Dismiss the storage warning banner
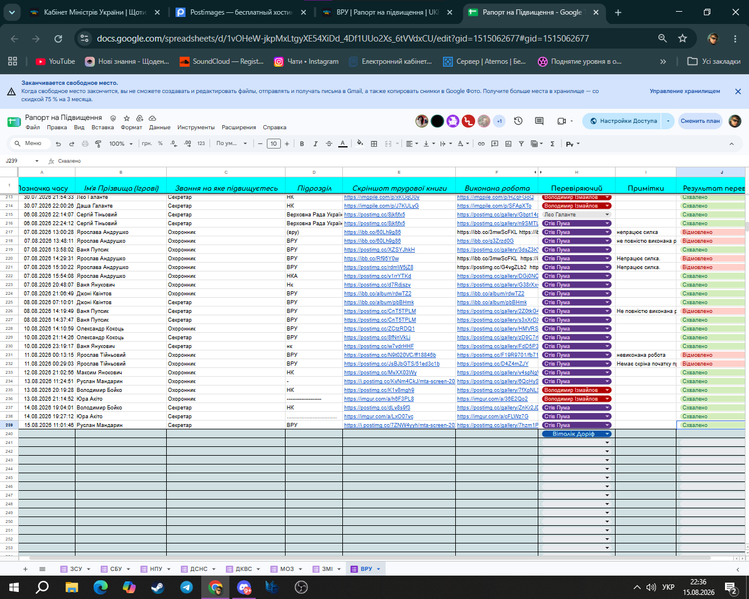The height and width of the screenshot is (599, 749). pyautogui.click(x=738, y=91)
